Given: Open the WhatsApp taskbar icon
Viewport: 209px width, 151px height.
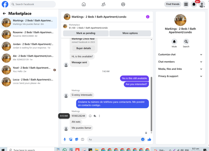Looking at the screenshot, I should pos(64,150).
